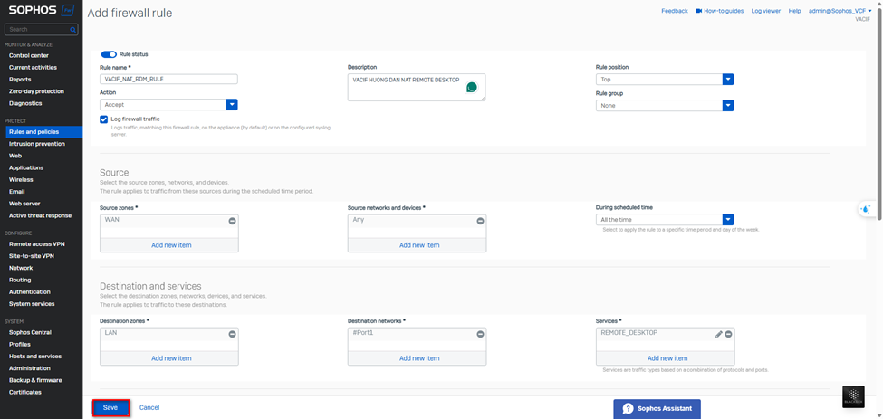This screenshot has width=883, height=419.
Task: Open Rules and policies menu
Action: tap(34, 132)
